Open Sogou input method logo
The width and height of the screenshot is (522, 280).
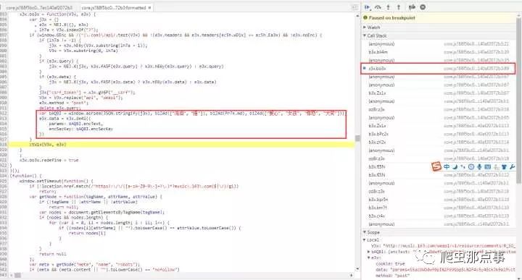point(436,166)
